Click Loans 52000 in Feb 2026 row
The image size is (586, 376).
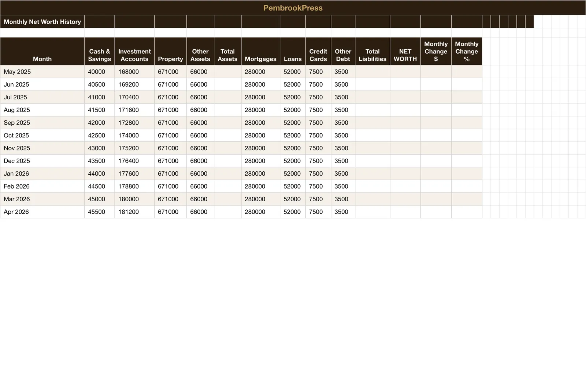point(293,186)
